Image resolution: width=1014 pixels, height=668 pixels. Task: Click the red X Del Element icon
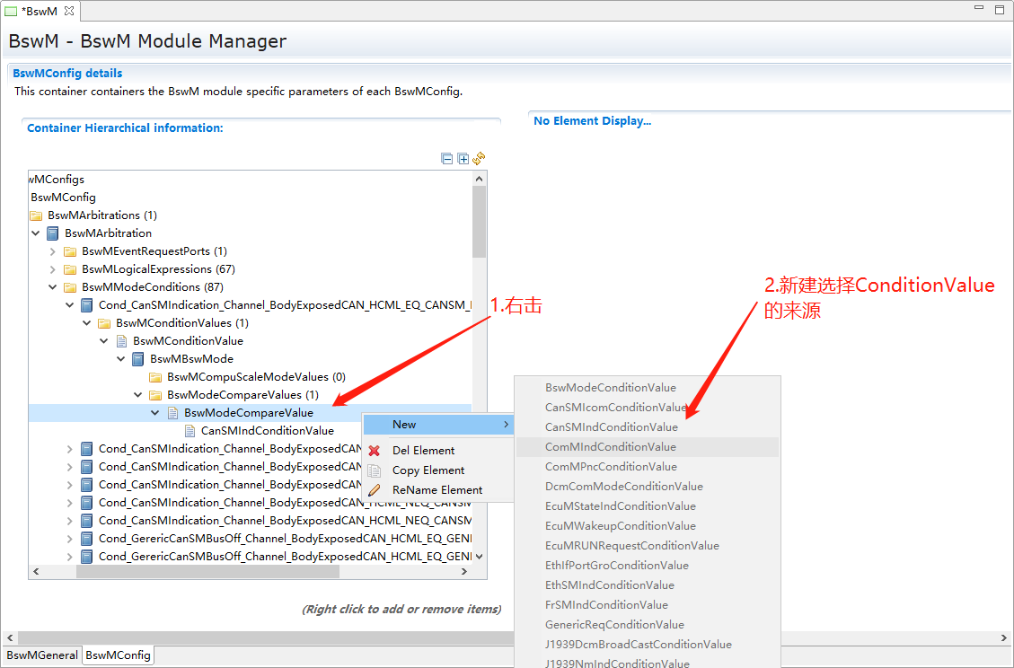tap(375, 451)
